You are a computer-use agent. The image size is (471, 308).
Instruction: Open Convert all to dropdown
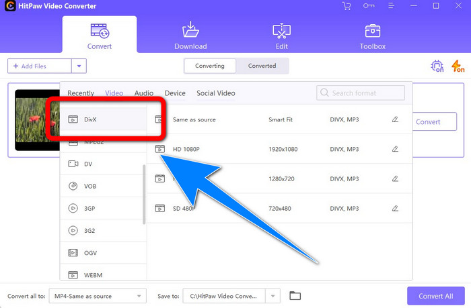[x=98, y=296]
